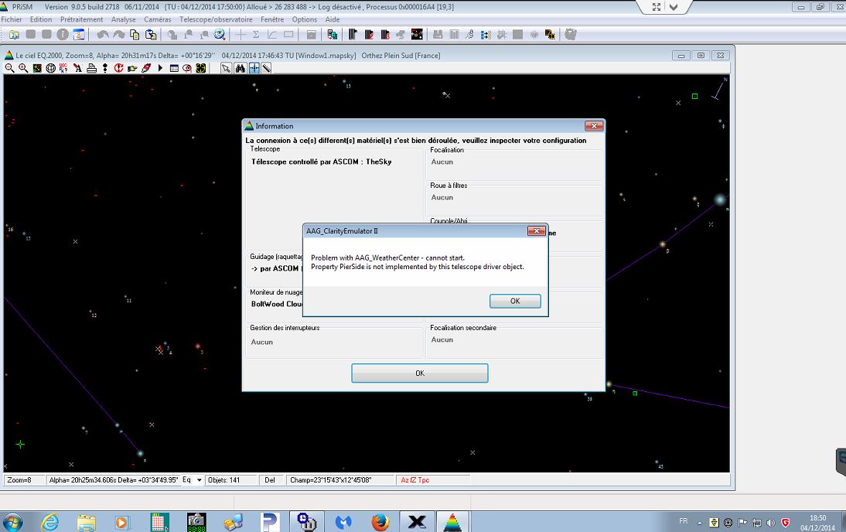Click the FR language indicator in system tray
The width and height of the screenshot is (846, 532).
683,522
